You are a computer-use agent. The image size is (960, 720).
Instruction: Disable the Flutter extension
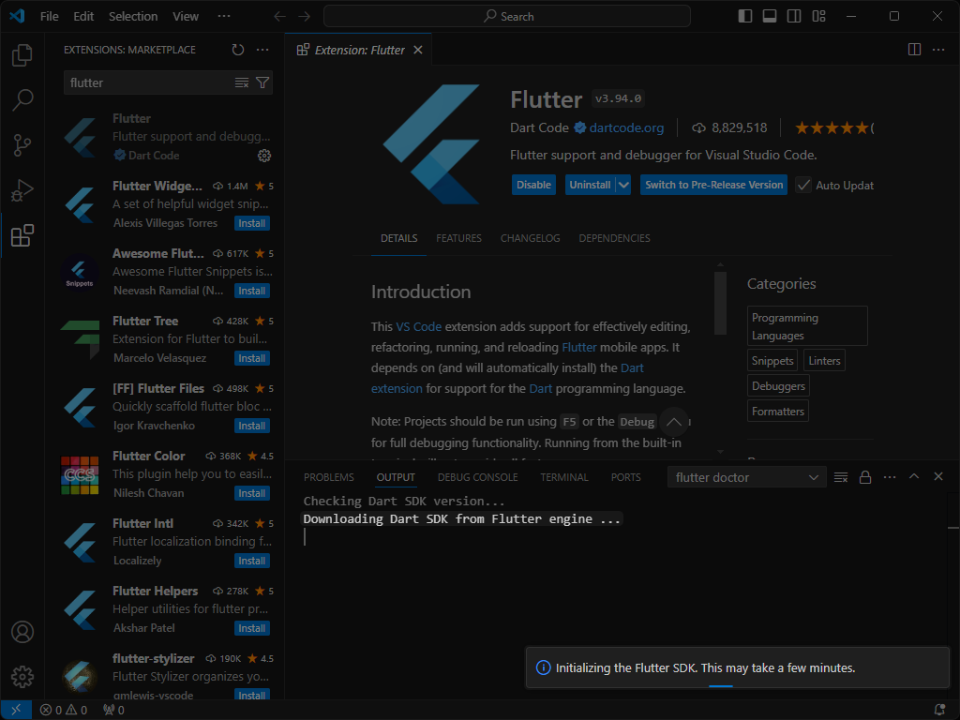coord(533,185)
